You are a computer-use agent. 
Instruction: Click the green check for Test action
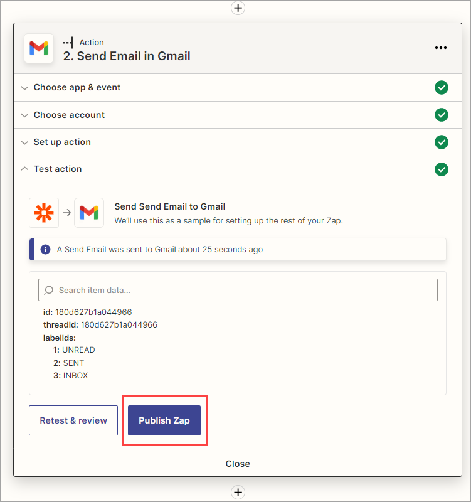tap(442, 169)
